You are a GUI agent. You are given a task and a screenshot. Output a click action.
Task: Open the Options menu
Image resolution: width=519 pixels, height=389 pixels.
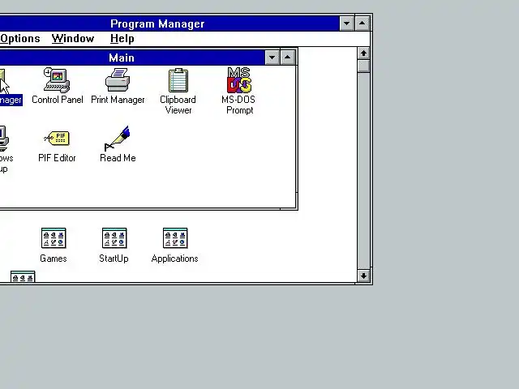19,39
